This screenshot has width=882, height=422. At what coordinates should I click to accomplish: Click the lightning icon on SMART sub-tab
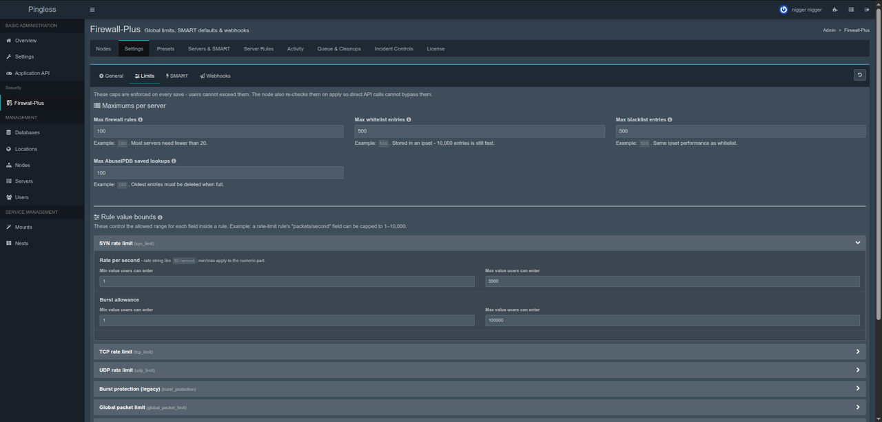tap(167, 76)
